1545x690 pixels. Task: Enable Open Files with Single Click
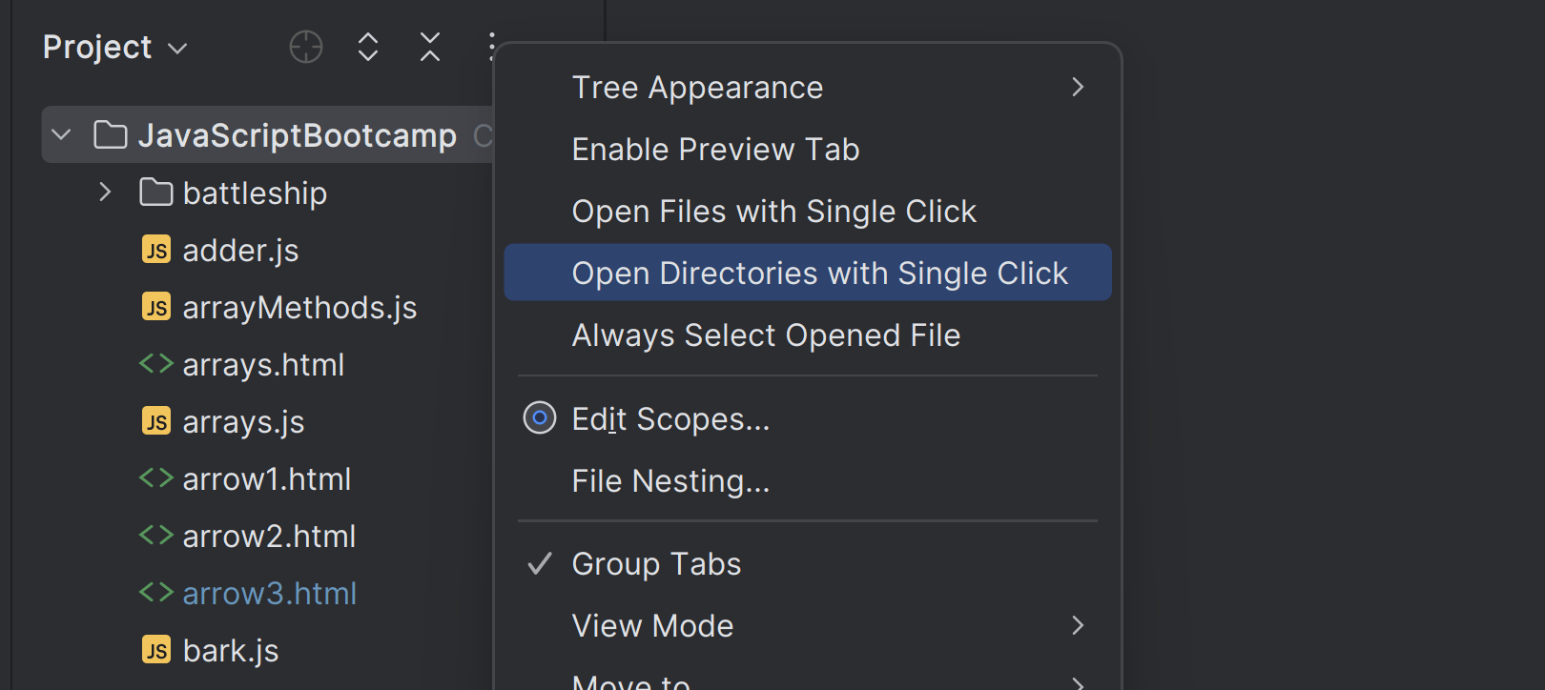(x=773, y=212)
